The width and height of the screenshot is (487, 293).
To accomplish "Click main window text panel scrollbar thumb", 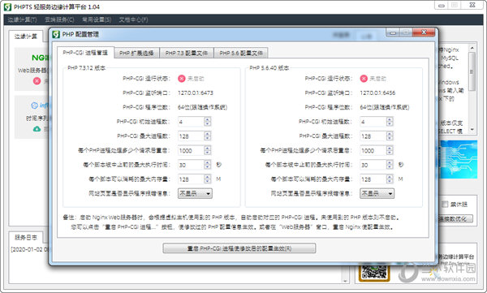I will pyautogui.click(x=472, y=71).
